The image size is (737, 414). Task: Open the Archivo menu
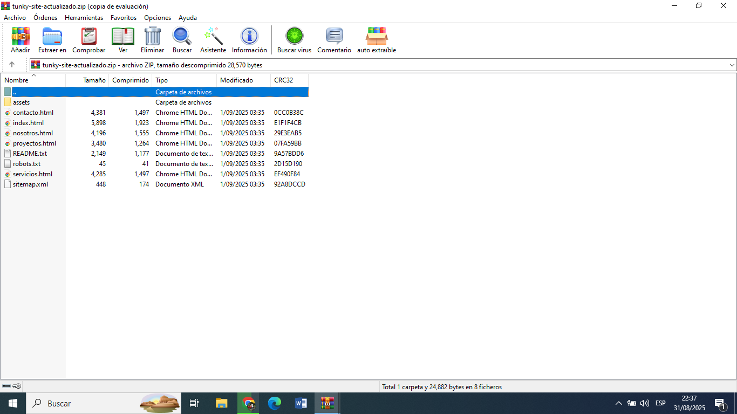tap(15, 18)
